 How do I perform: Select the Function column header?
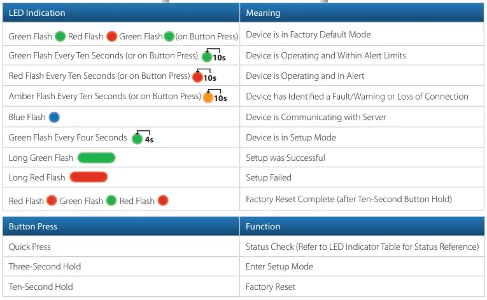pyautogui.click(x=263, y=226)
